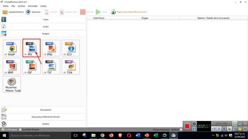This screenshot has height=139, width=248.
Task: Open the system tray volume control
Action: (226, 136)
